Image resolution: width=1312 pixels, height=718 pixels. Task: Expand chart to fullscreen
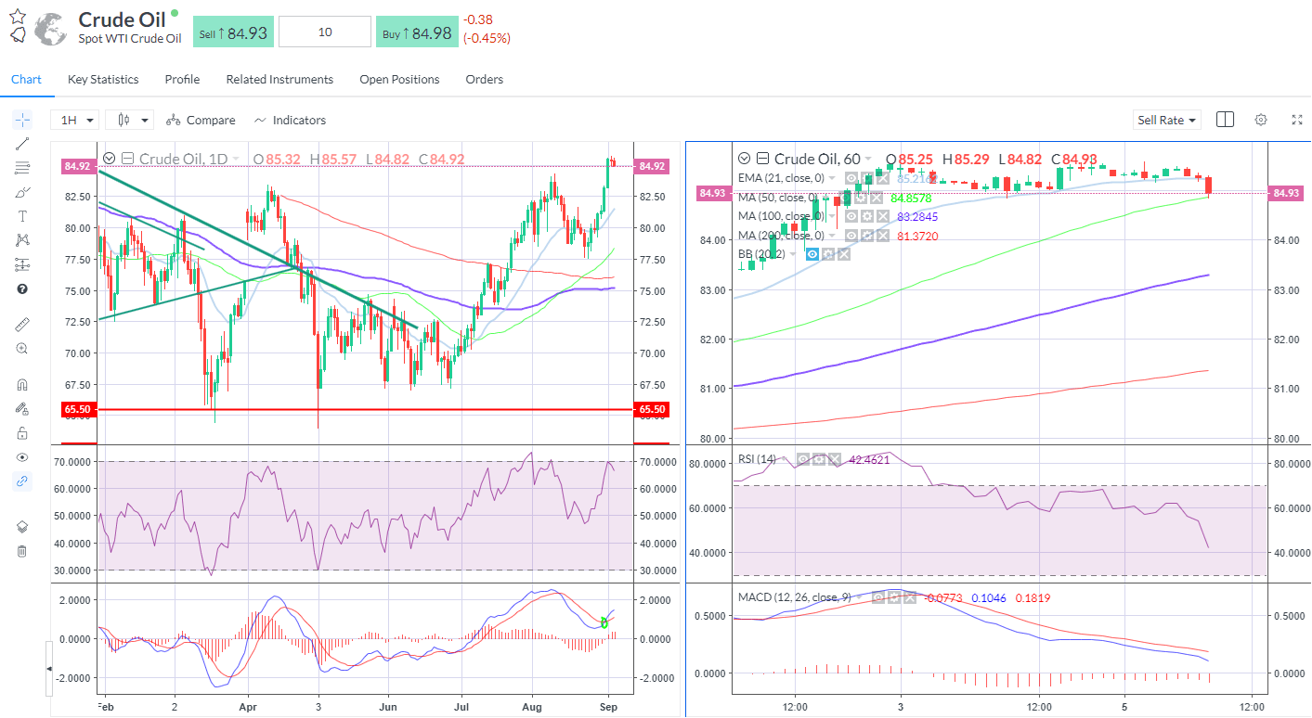click(x=1297, y=120)
